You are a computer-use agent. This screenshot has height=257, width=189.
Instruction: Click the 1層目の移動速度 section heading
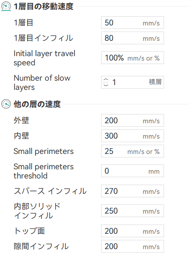click(x=43, y=7)
